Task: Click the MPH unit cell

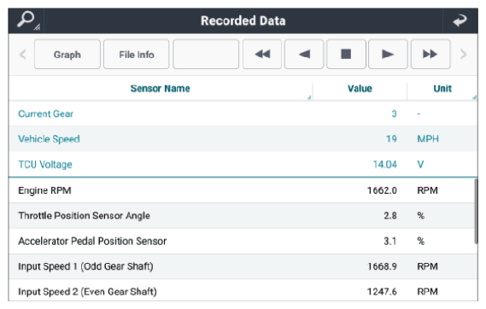Action: pyautogui.click(x=428, y=139)
